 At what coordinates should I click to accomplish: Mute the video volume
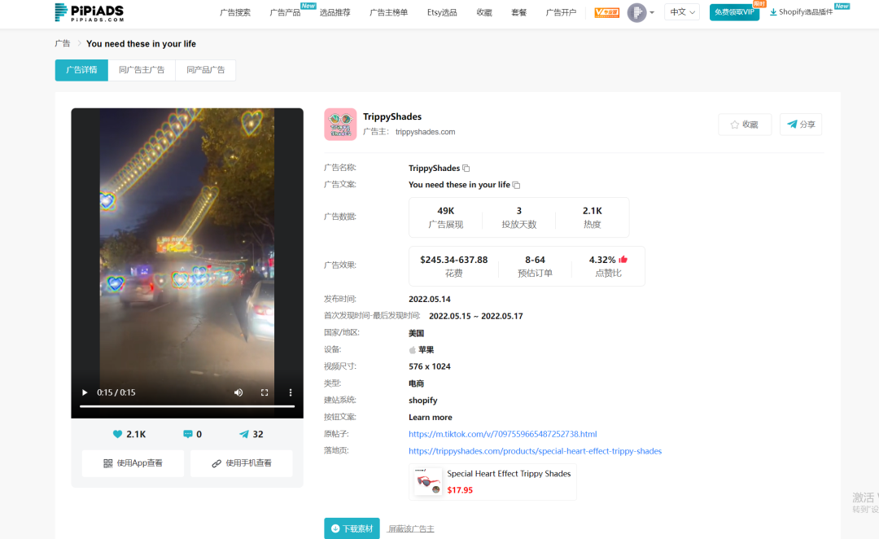click(238, 392)
